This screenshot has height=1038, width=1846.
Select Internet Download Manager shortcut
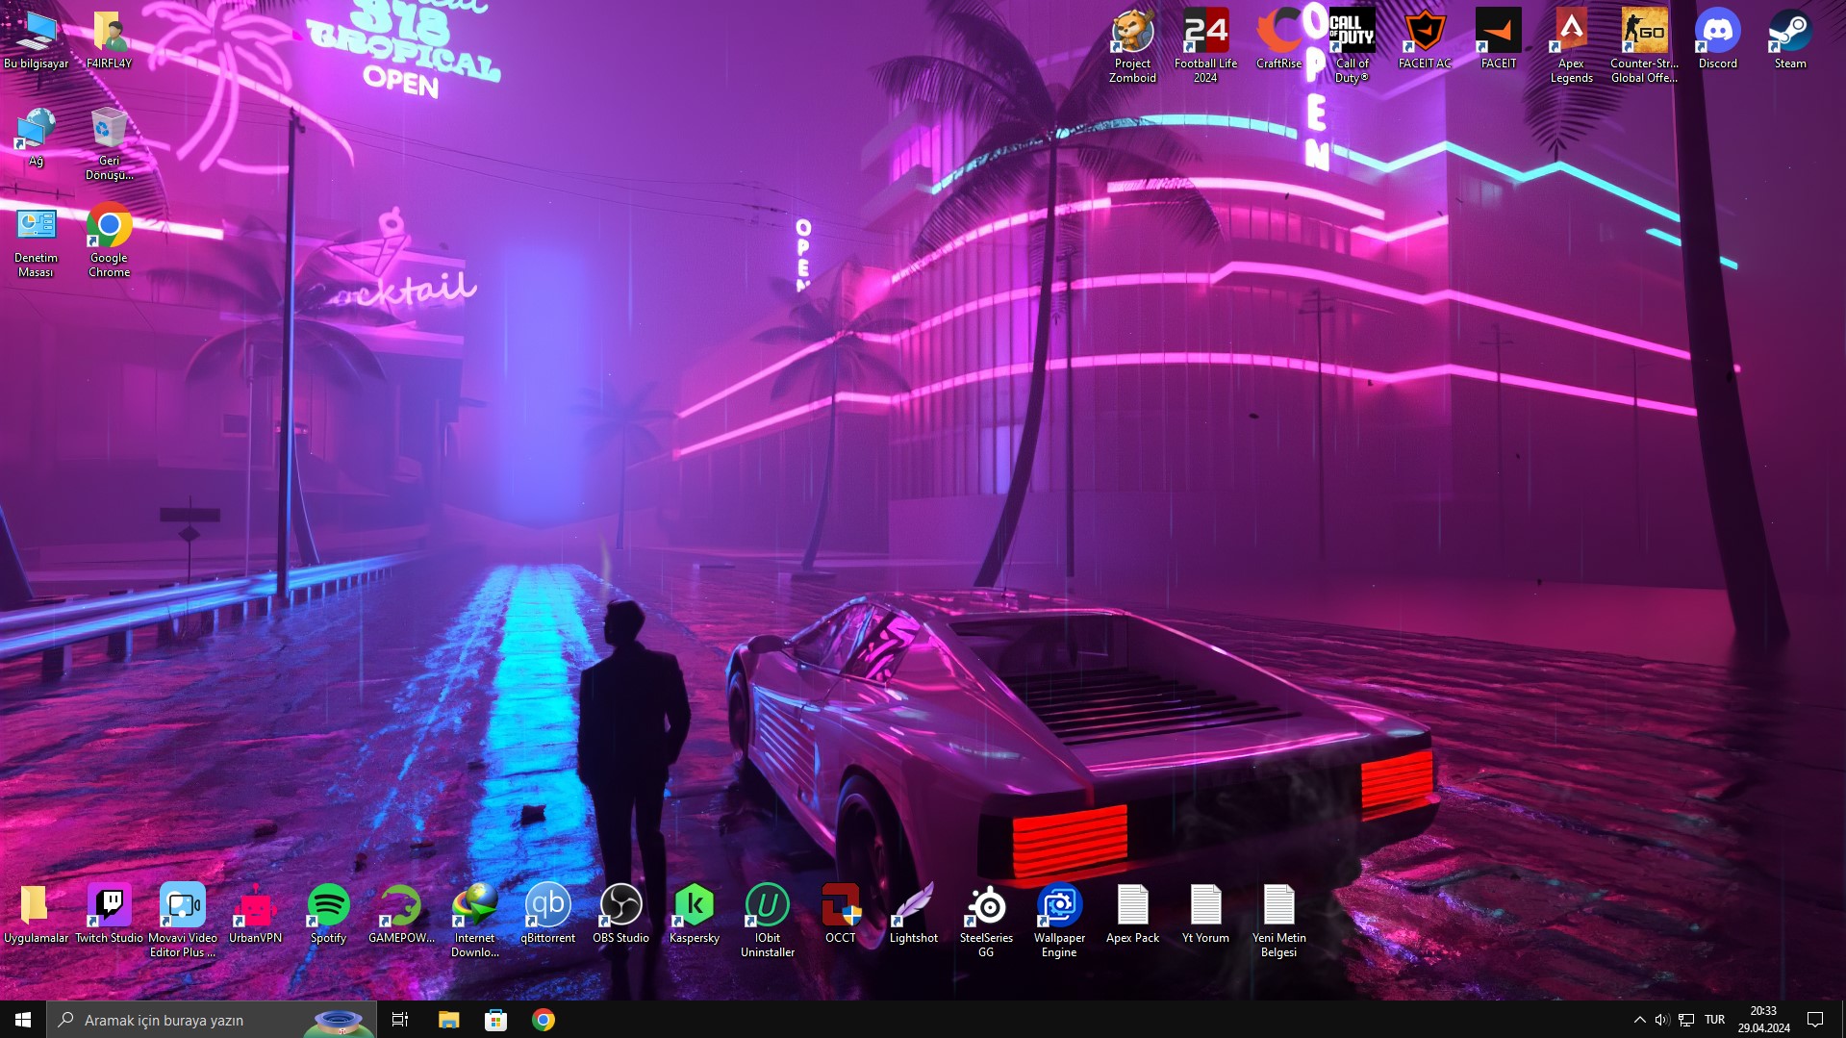475,921
